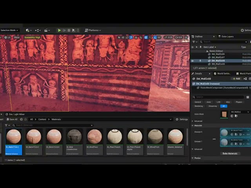Click the Add component button
Screen dimensions: 251x188
[x=236, y=79]
